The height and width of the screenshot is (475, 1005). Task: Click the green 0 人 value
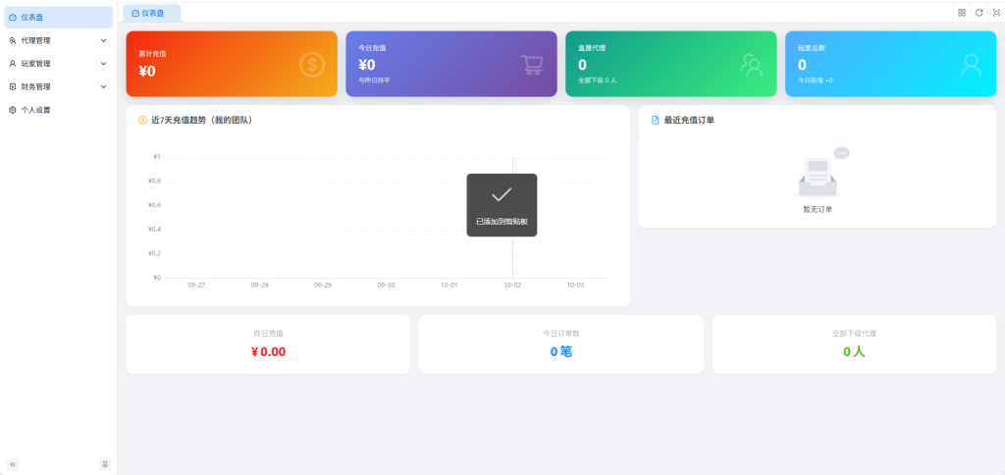855,352
